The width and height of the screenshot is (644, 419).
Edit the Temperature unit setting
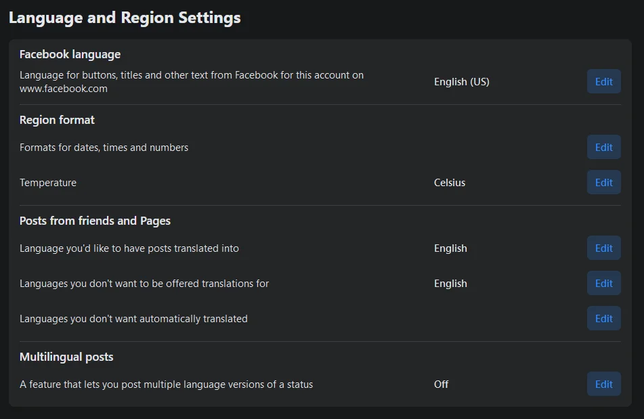tap(603, 183)
